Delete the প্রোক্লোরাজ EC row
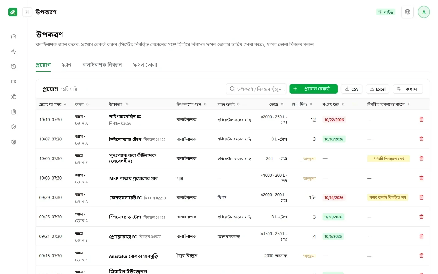Image resolution: width=438 pixels, height=274 pixels. click(x=421, y=236)
